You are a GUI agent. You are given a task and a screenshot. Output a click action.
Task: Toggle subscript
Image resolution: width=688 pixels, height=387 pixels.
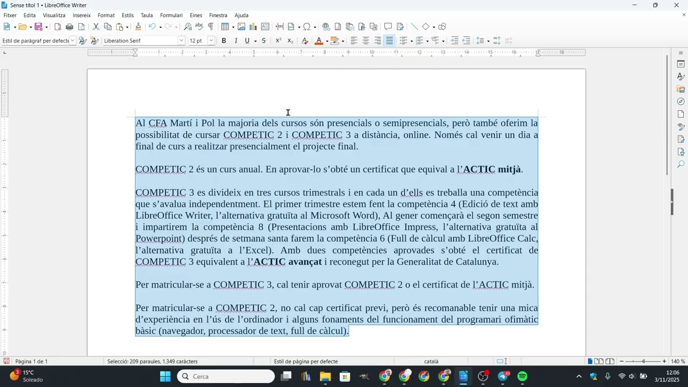pyautogui.click(x=290, y=41)
